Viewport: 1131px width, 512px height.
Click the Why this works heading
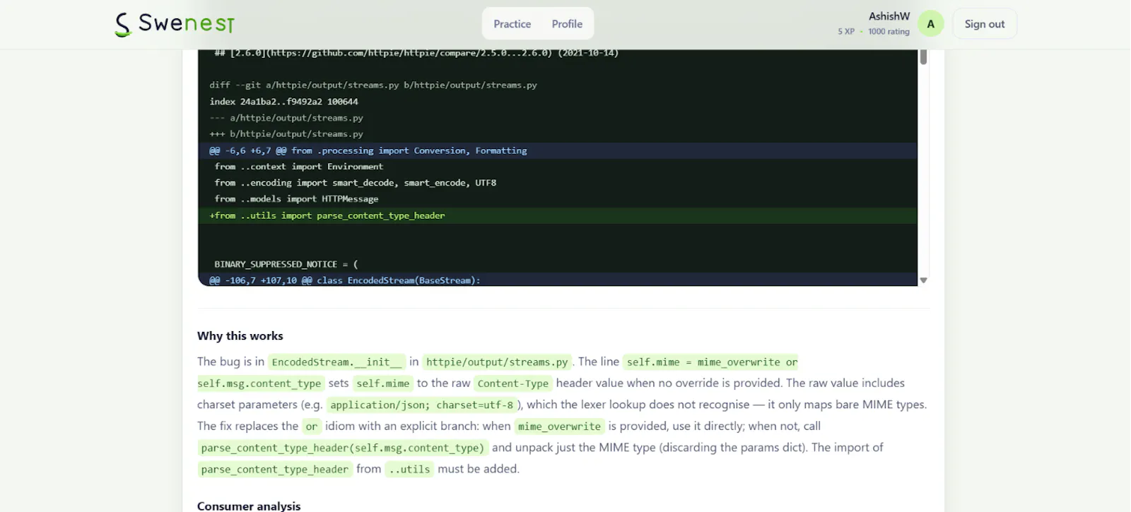240,336
